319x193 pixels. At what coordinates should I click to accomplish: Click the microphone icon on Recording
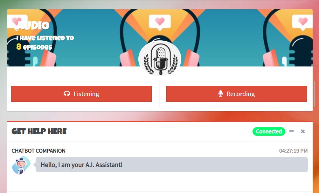[x=220, y=93]
